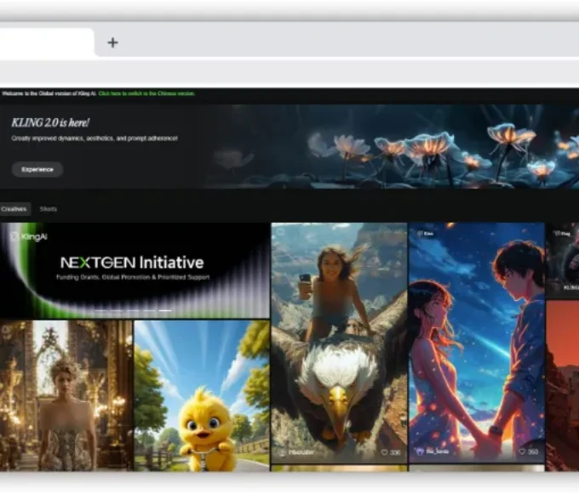Switch to the Chinese version link
The image size is (579, 493).
146,93
